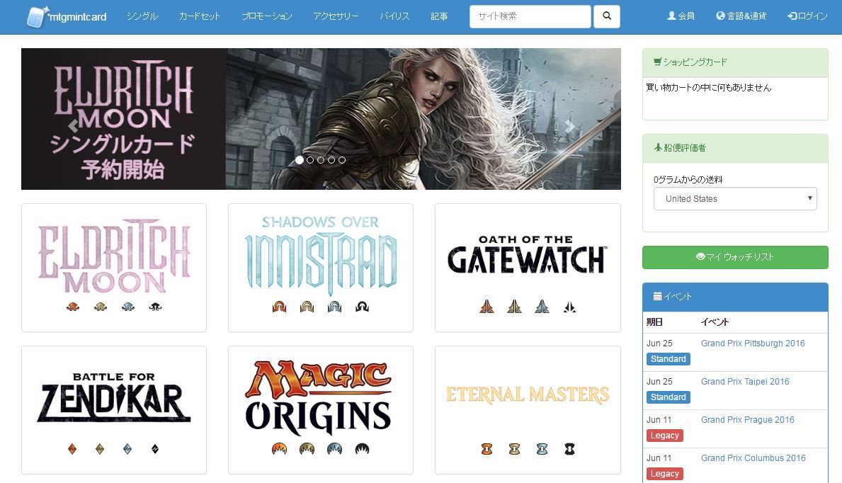Open the バイリス nav item
842x483 pixels.
[394, 16]
